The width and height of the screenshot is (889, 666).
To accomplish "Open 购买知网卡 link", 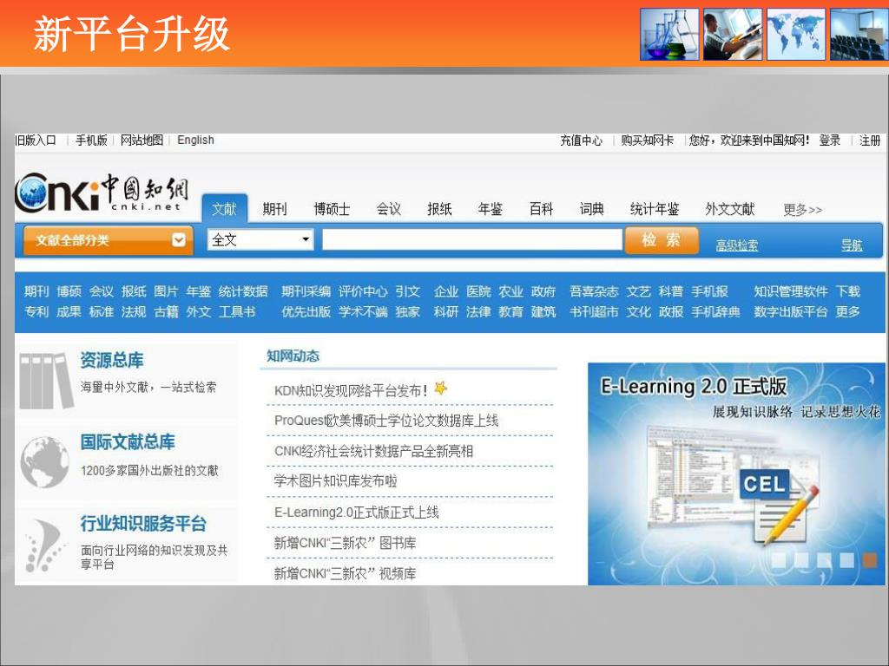I will tap(647, 140).
